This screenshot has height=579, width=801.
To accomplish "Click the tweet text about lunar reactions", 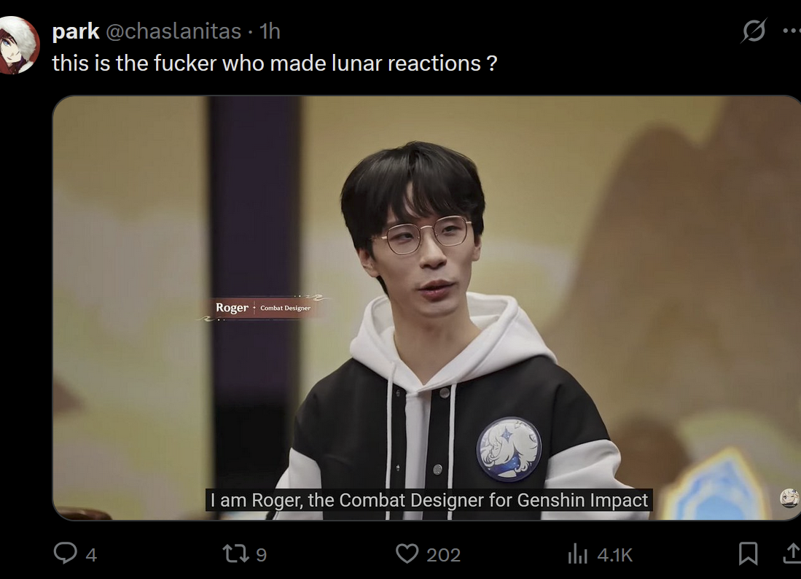I will [x=274, y=63].
